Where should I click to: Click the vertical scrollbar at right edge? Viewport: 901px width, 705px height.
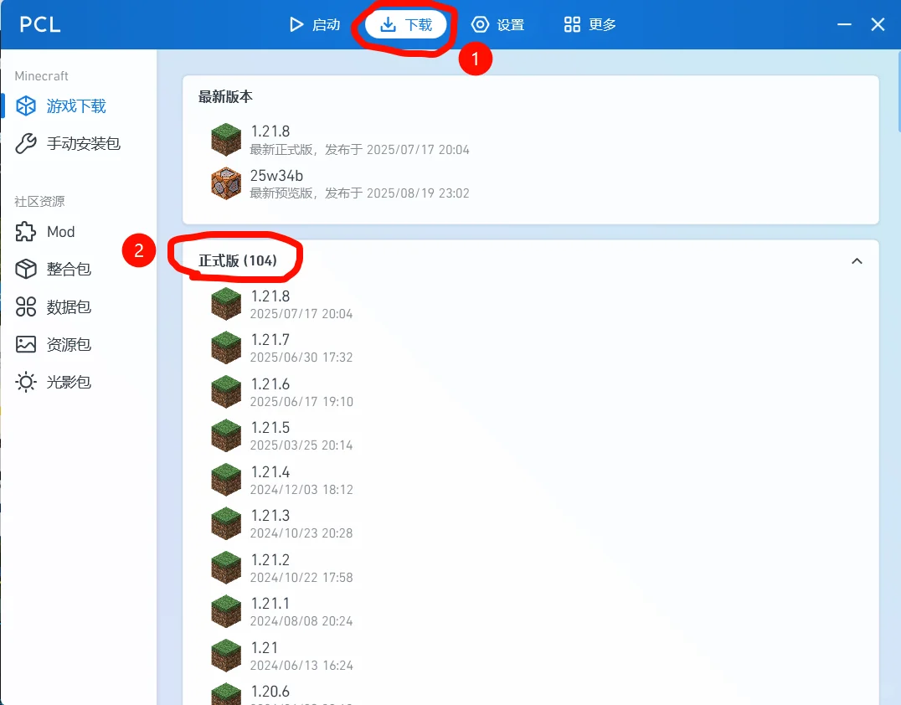[898, 92]
